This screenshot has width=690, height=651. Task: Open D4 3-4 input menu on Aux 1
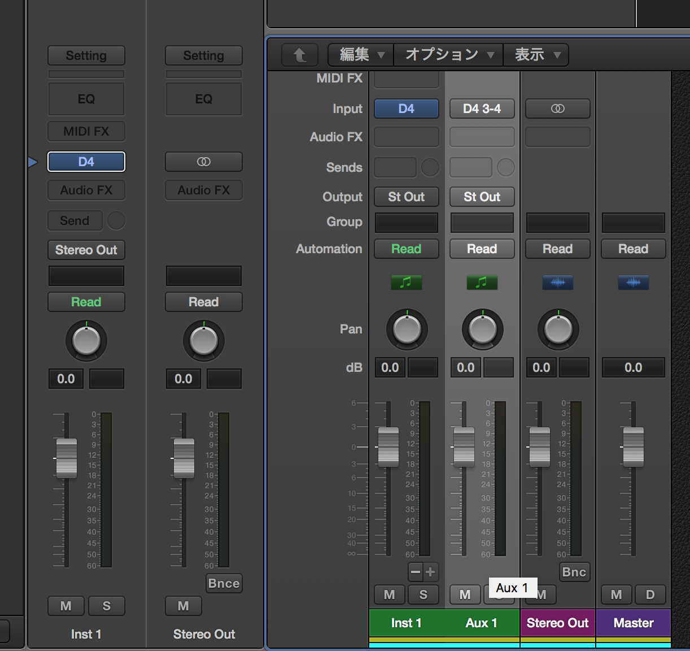click(482, 108)
